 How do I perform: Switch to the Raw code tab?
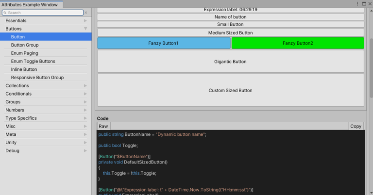[103, 126]
